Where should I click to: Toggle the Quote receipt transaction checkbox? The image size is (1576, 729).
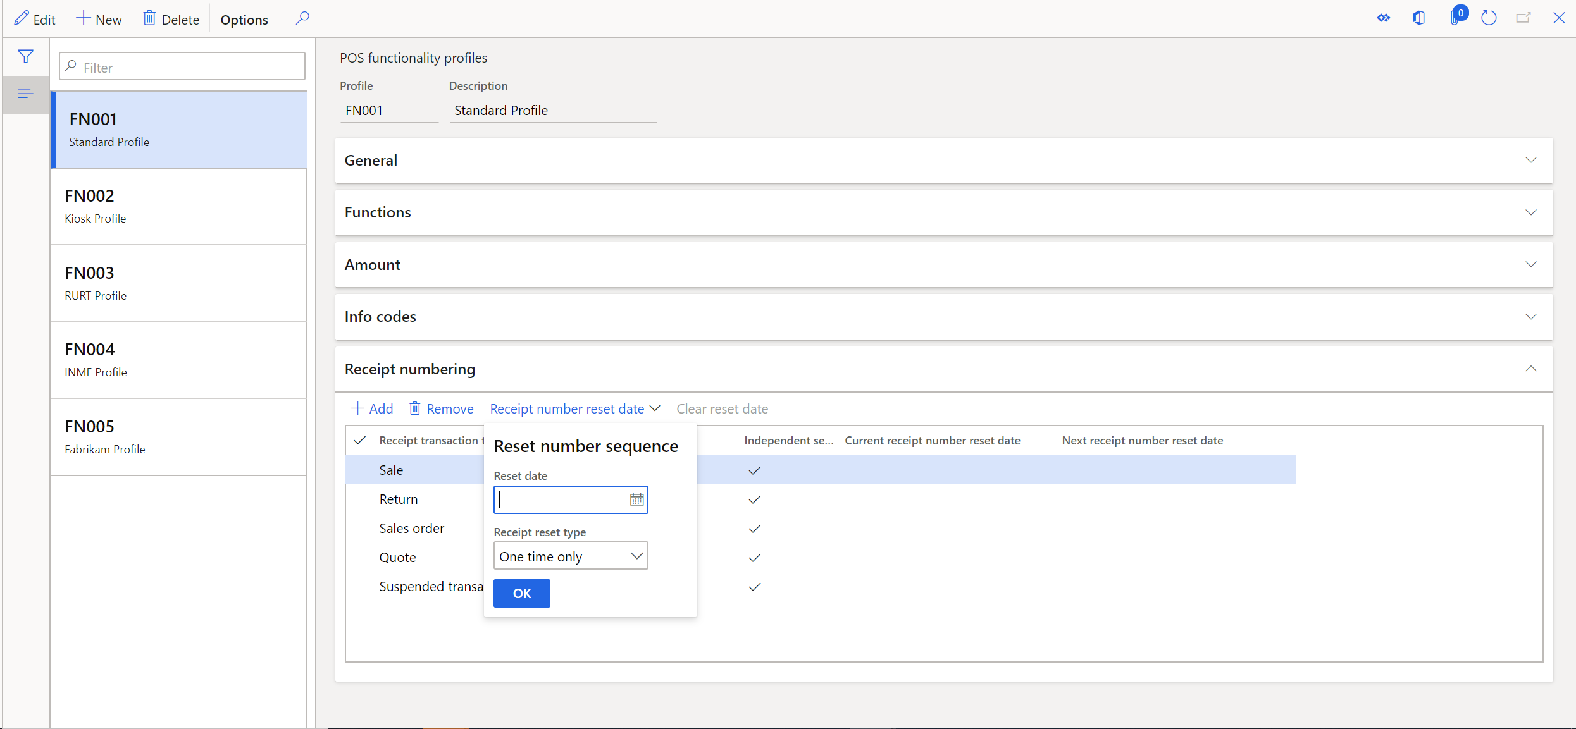[x=362, y=557]
